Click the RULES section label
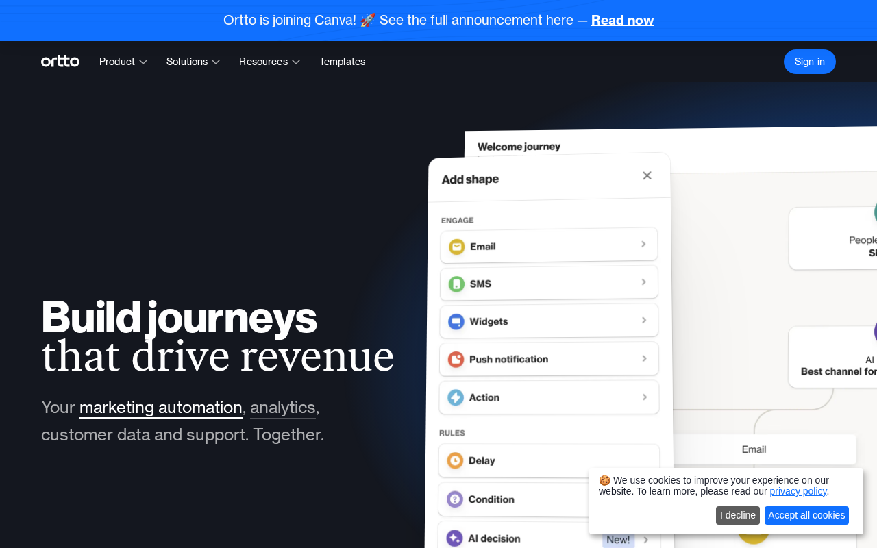 point(452,433)
